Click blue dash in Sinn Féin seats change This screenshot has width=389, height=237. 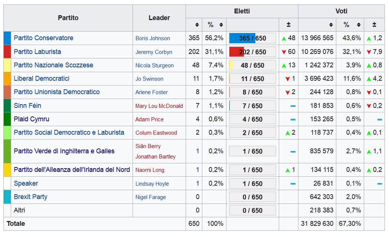pos(293,106)
